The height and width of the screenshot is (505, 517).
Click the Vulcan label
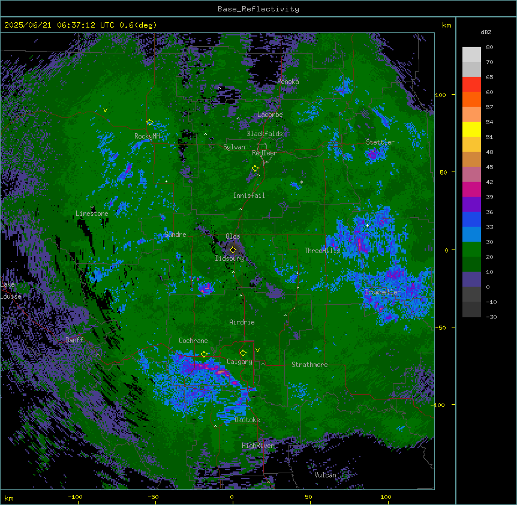[x=325, y=475]
